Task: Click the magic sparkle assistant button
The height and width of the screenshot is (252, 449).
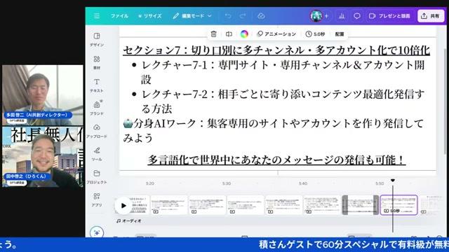Action: click(97, 232)
